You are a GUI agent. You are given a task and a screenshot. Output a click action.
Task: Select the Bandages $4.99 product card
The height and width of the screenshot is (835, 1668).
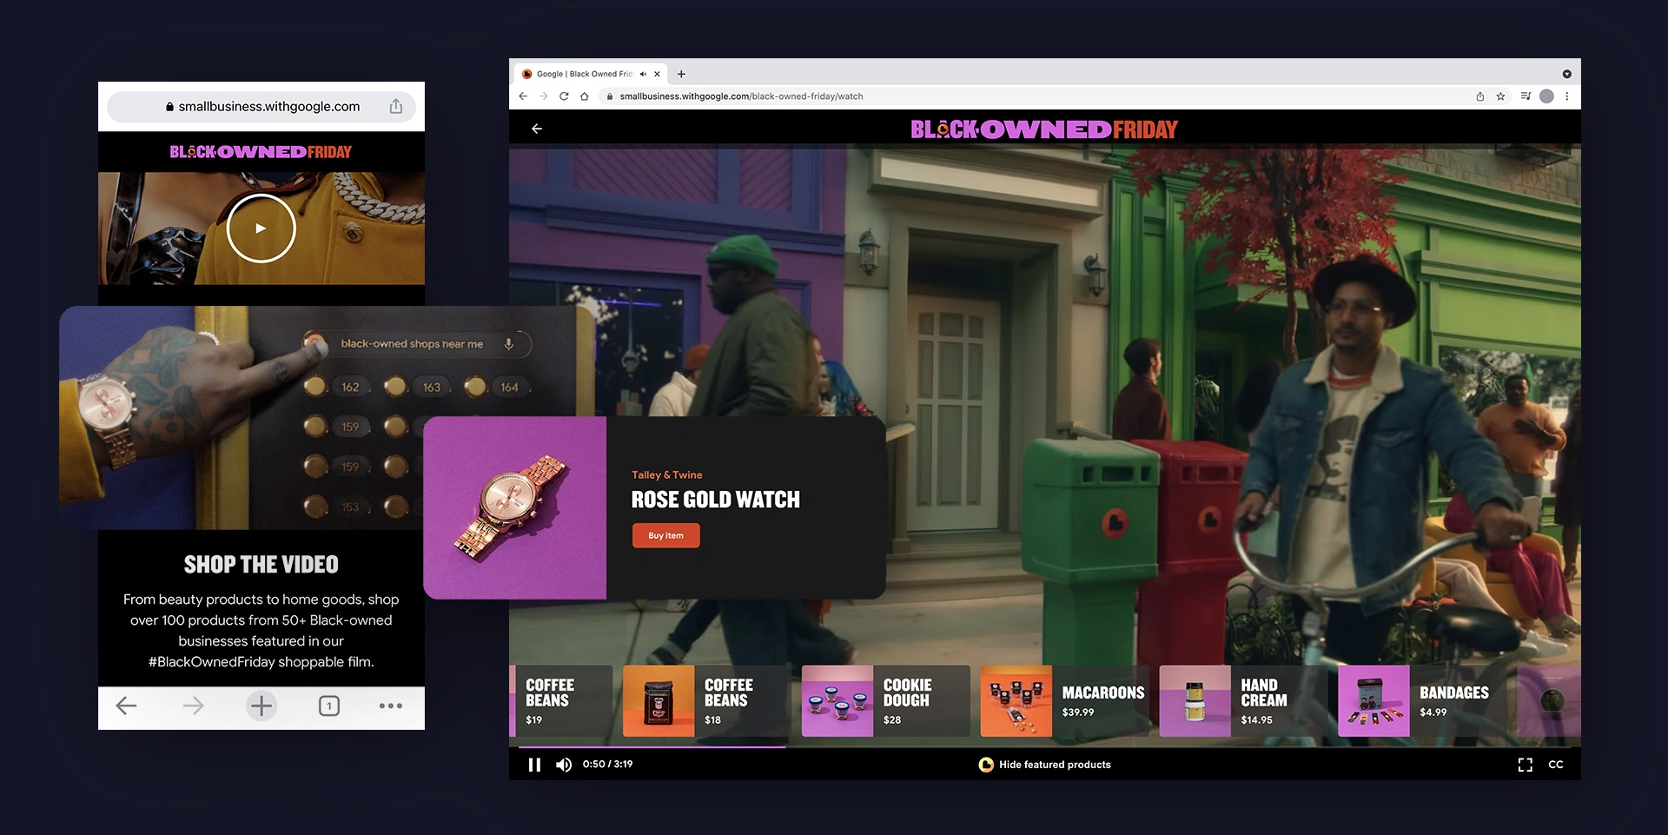(x=1422, y=701)
